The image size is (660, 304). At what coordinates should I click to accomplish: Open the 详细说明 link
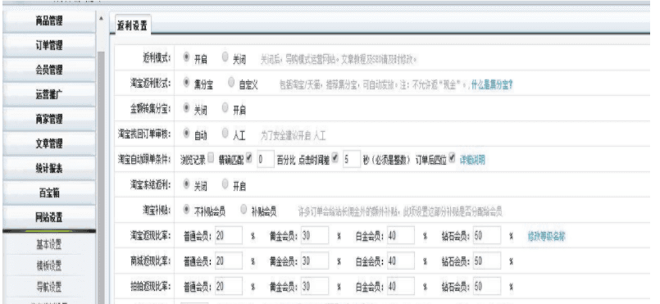point(471,160)
